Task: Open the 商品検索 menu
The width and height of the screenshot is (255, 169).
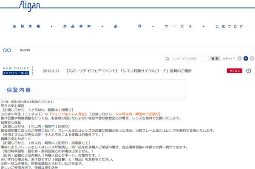Action: pos(77,26)
